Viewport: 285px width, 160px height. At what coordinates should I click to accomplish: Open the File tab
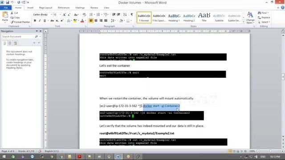coord(6,8)
